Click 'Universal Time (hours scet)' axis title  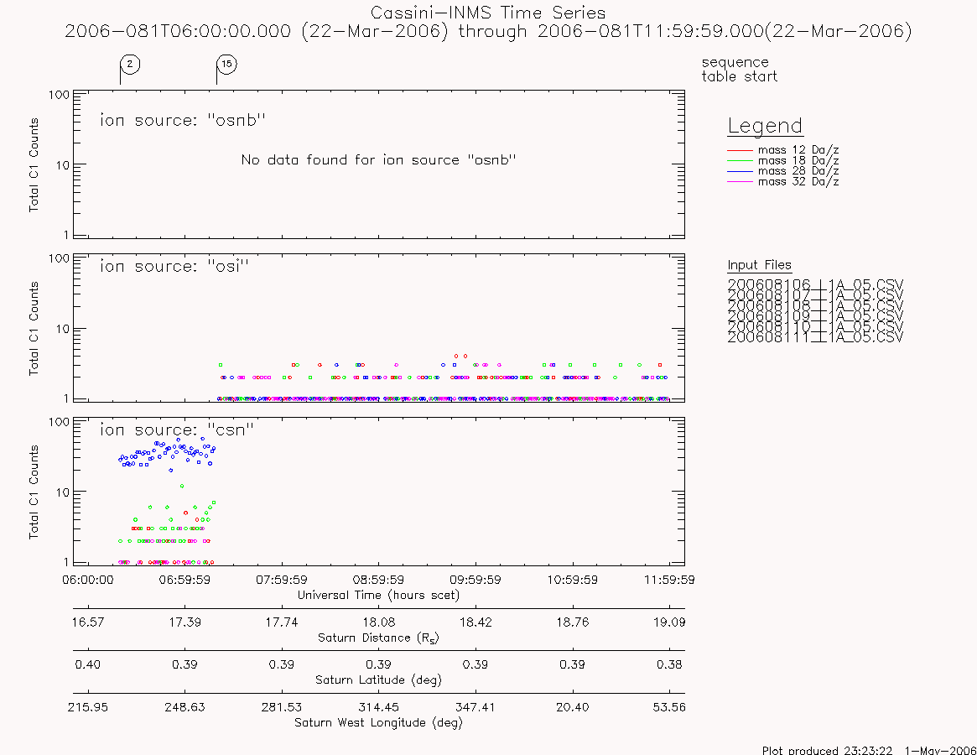click(x=379, y=595)
